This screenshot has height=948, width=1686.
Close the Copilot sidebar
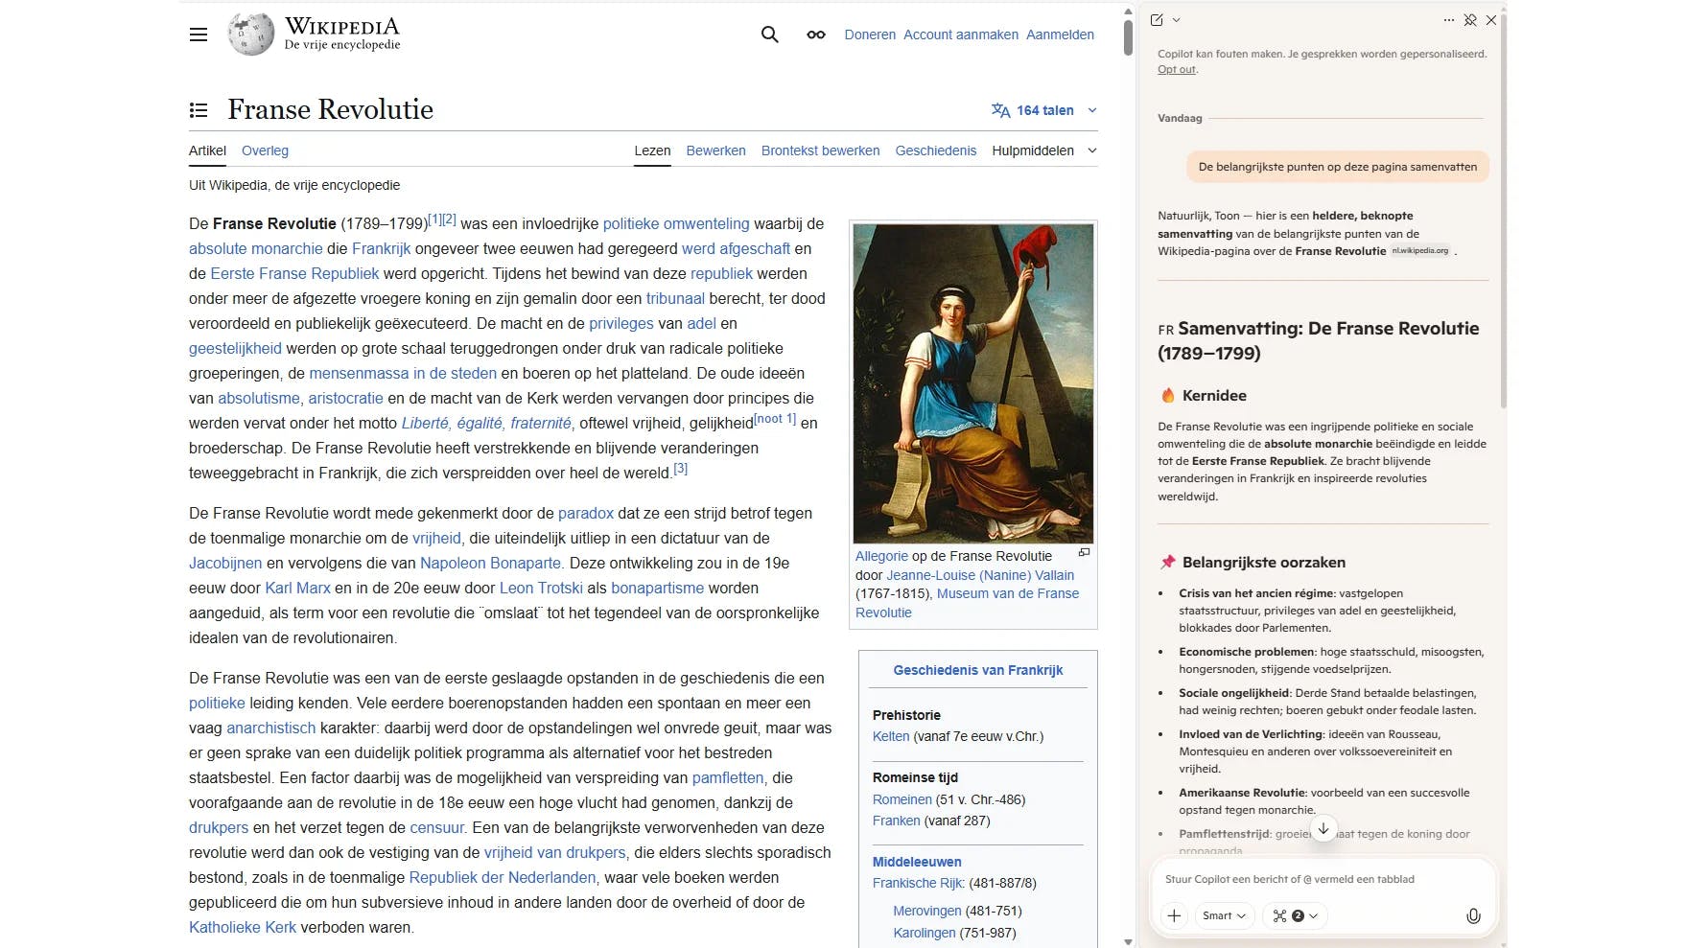pos(1491,20)
